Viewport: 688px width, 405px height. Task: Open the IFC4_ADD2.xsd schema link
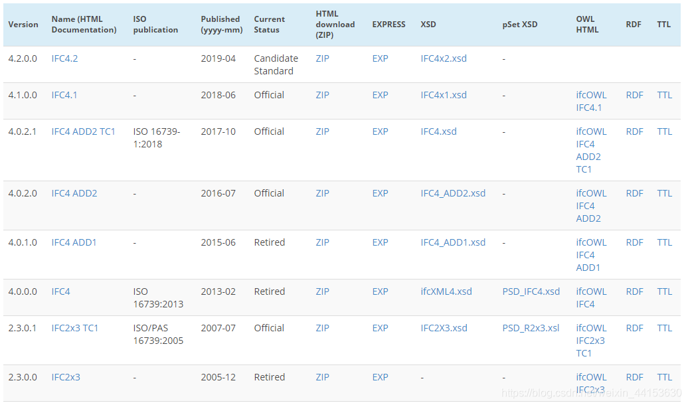[453, 193]
